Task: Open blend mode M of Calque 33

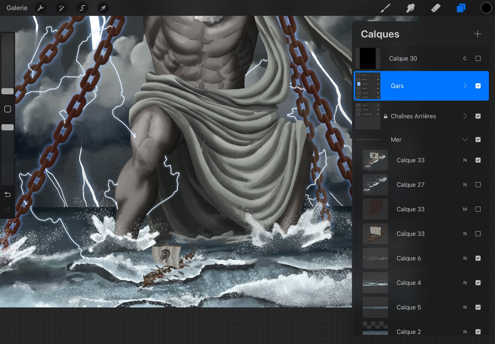Action: [465, 209]
